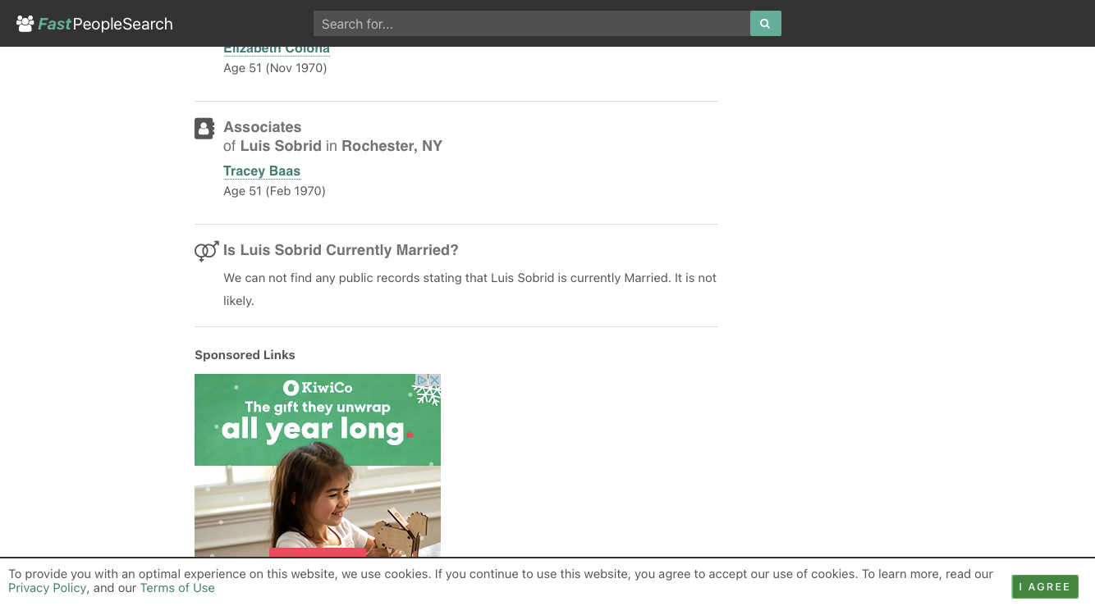1095x615 pixels.
Task: Click 'Is Luis Sobrid Currently Married?' heading
Action: (x=341, y=250)
